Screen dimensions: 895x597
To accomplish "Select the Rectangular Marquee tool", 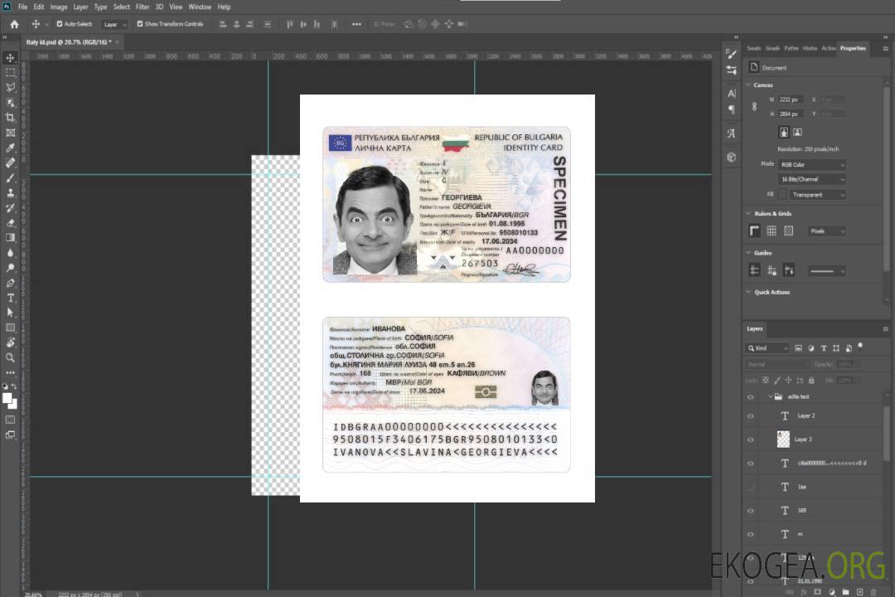I will (10, 73).
